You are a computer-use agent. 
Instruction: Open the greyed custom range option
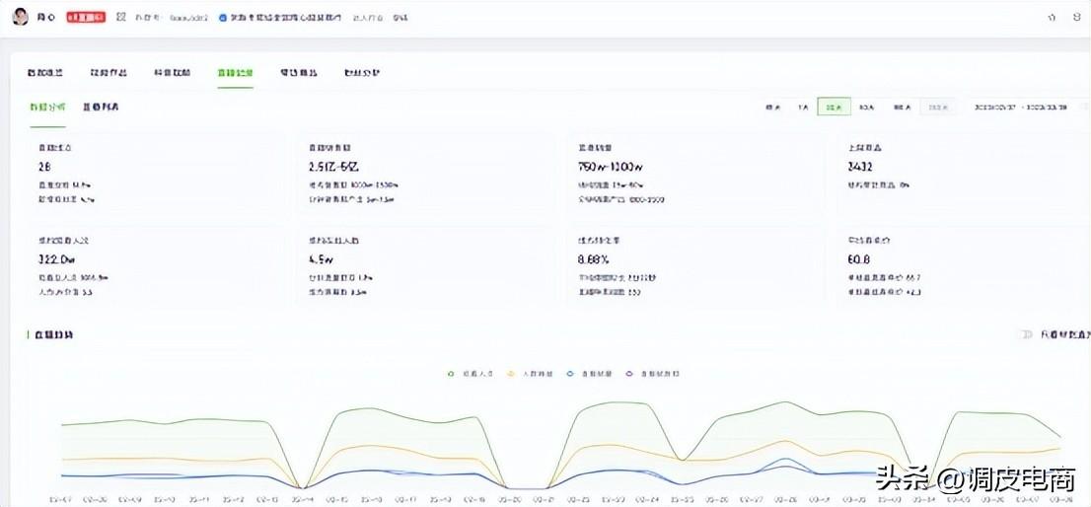coord(937,107)
